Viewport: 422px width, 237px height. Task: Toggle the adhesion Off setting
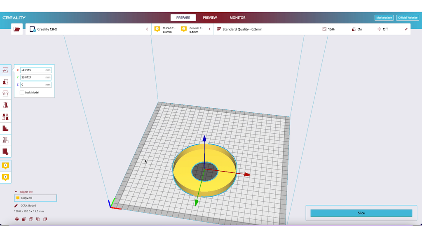click(383, 29)
